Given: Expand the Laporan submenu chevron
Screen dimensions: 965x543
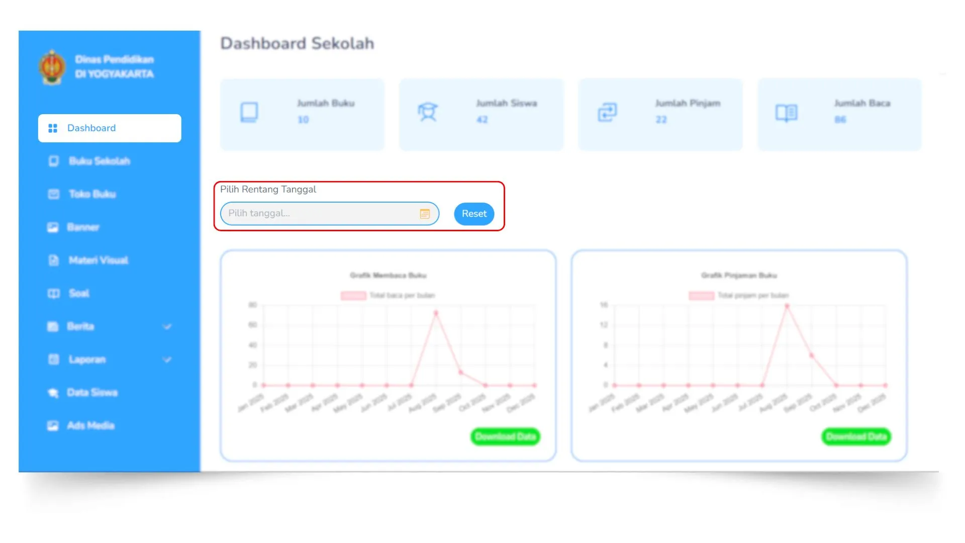Looking at the screenshot, I should (x=167, y=360).
